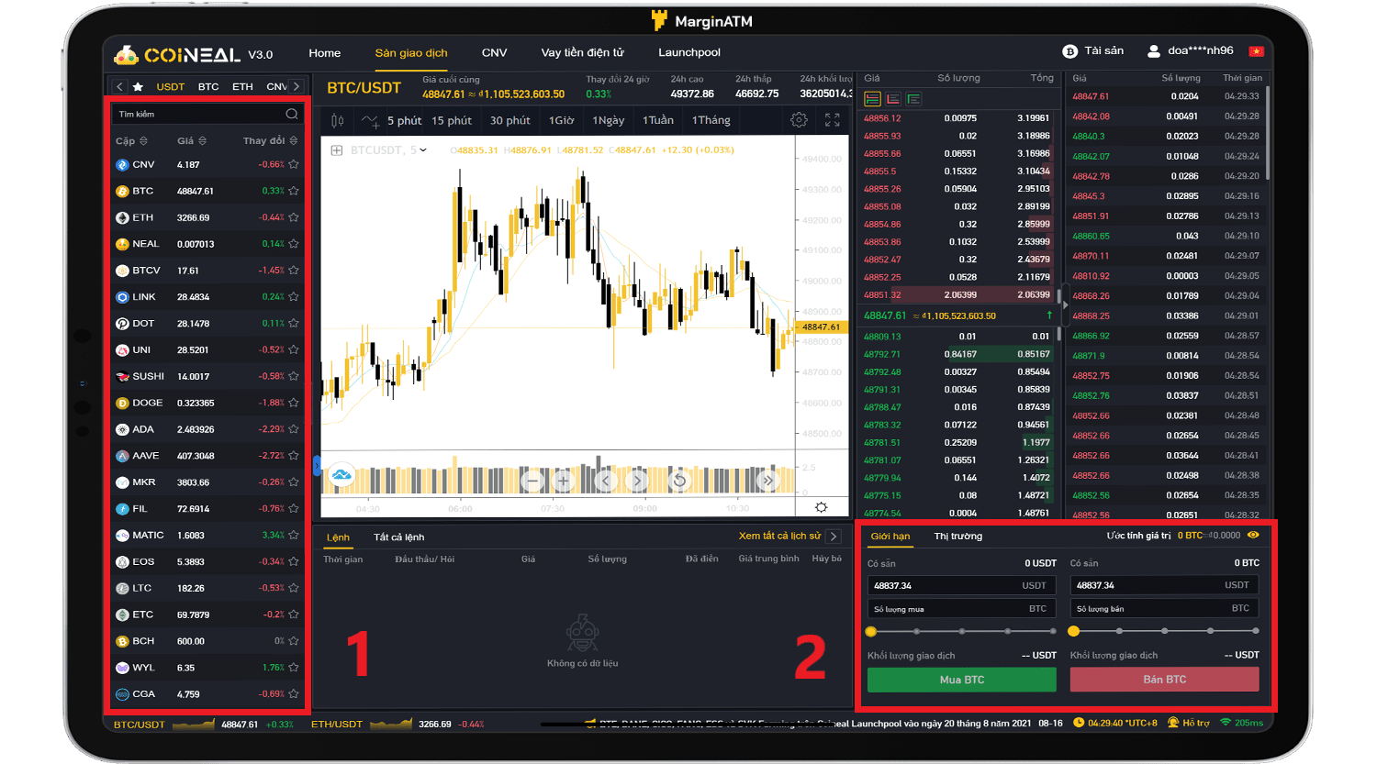Shift chart left with the arrow button

click(x=605, y=480)
